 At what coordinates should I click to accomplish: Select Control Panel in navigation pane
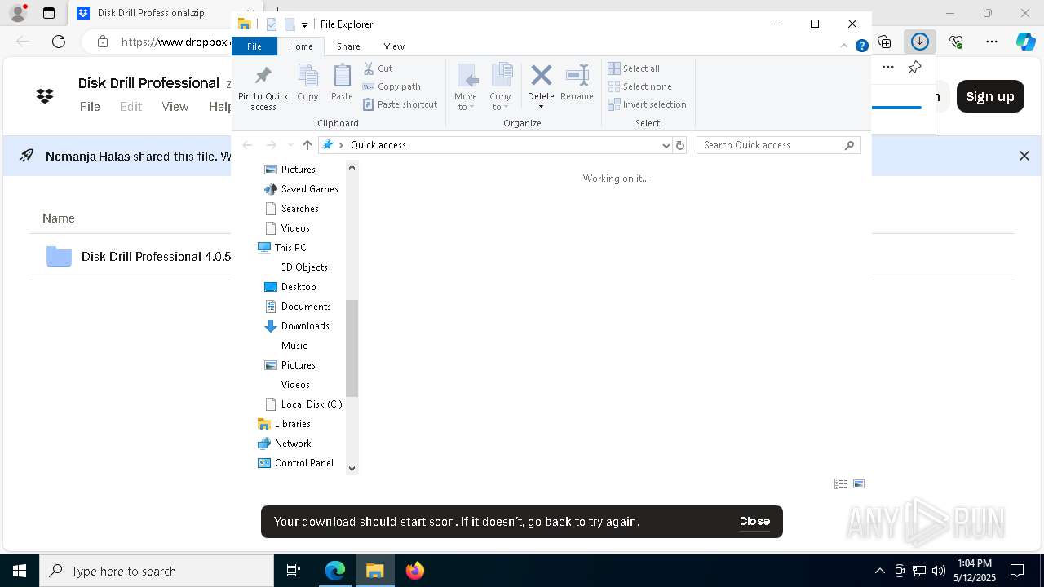point(295,463)
